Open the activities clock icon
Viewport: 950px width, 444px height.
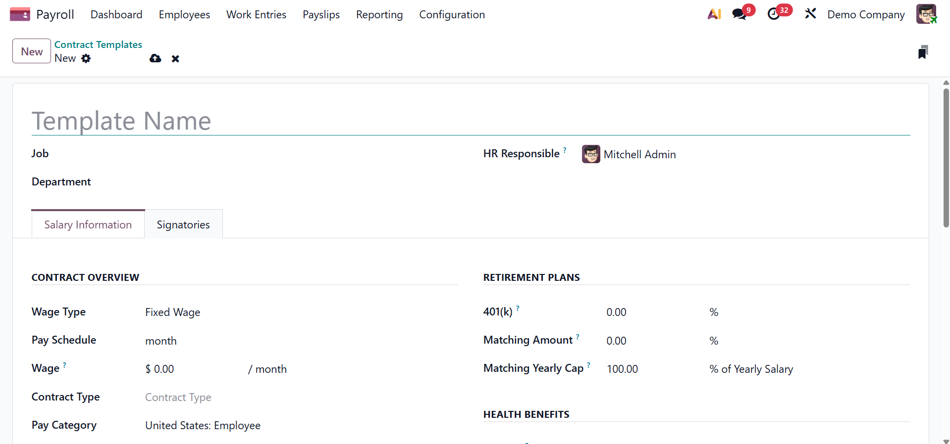774,14
